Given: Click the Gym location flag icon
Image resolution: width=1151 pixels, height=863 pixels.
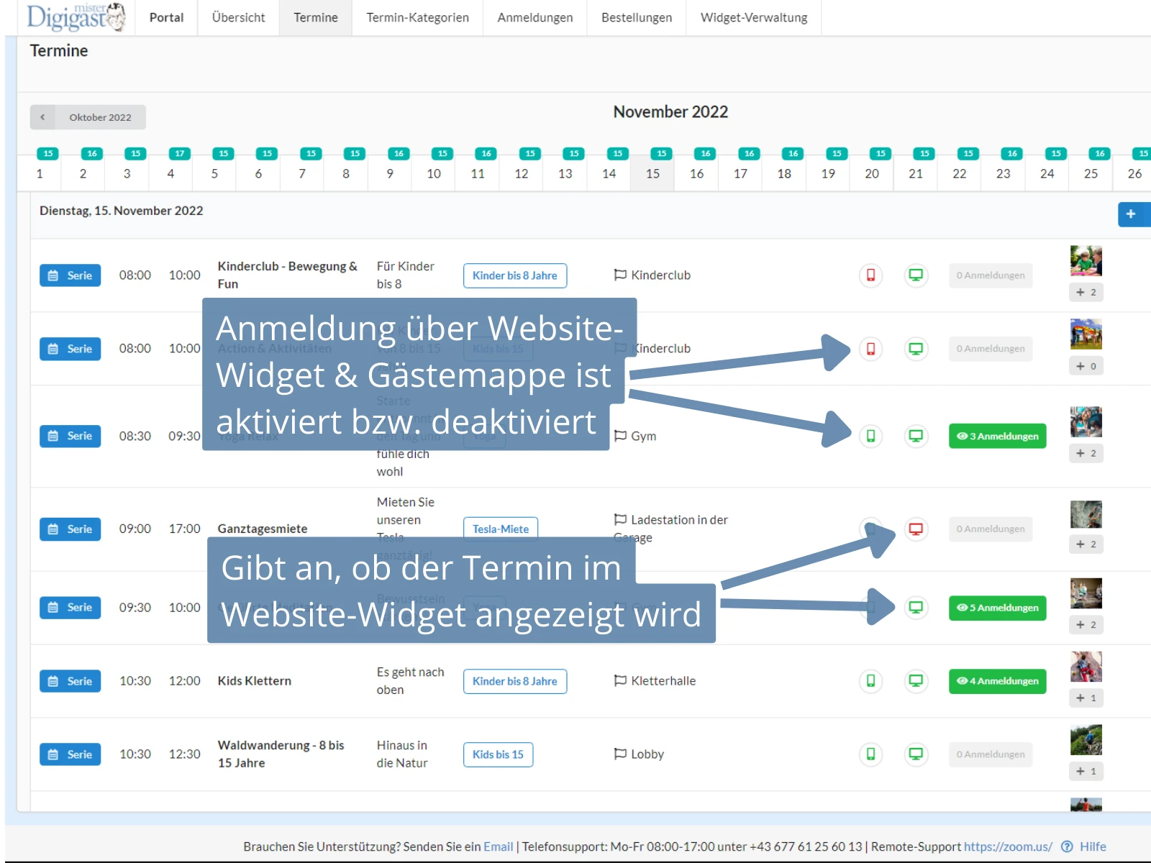Looking at the screenshot, I should [x=620, y=436].
